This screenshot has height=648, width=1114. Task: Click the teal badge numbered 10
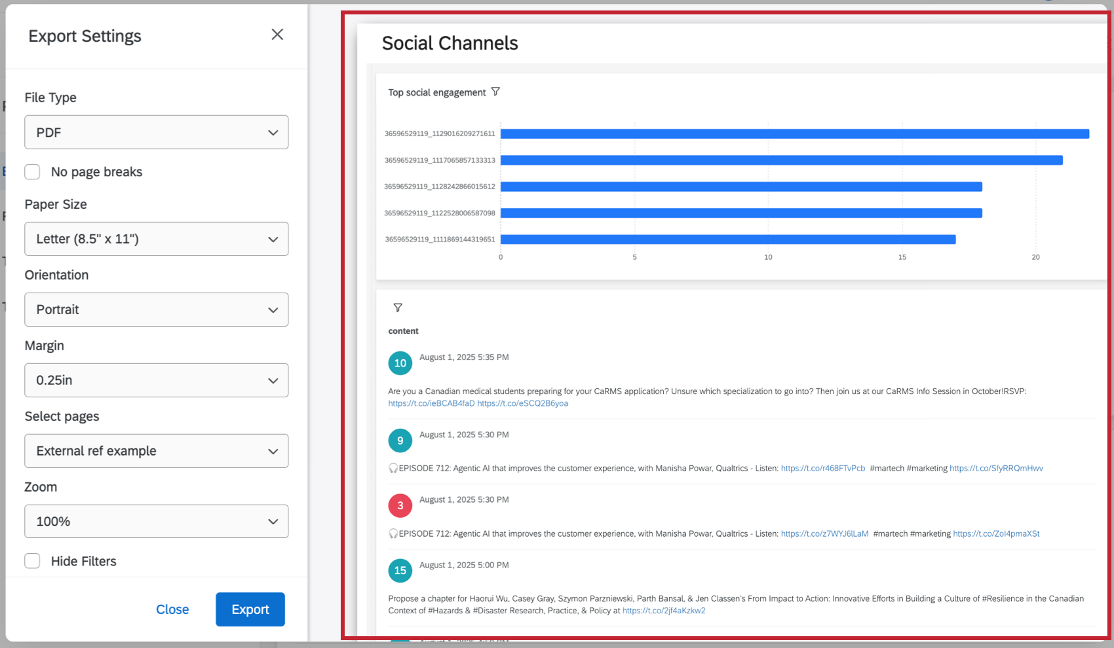pos(400,363)
